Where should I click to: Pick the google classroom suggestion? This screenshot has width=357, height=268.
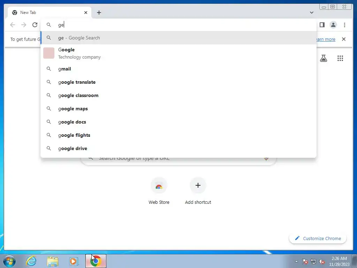pos(178,95)
